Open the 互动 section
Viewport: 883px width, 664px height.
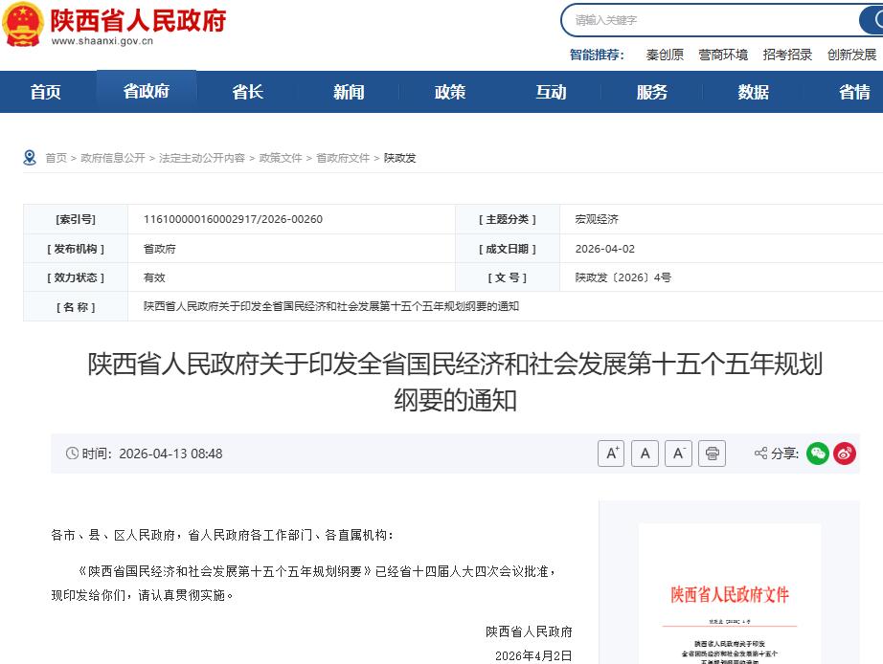pyautogui.click(x=551, y=92)
